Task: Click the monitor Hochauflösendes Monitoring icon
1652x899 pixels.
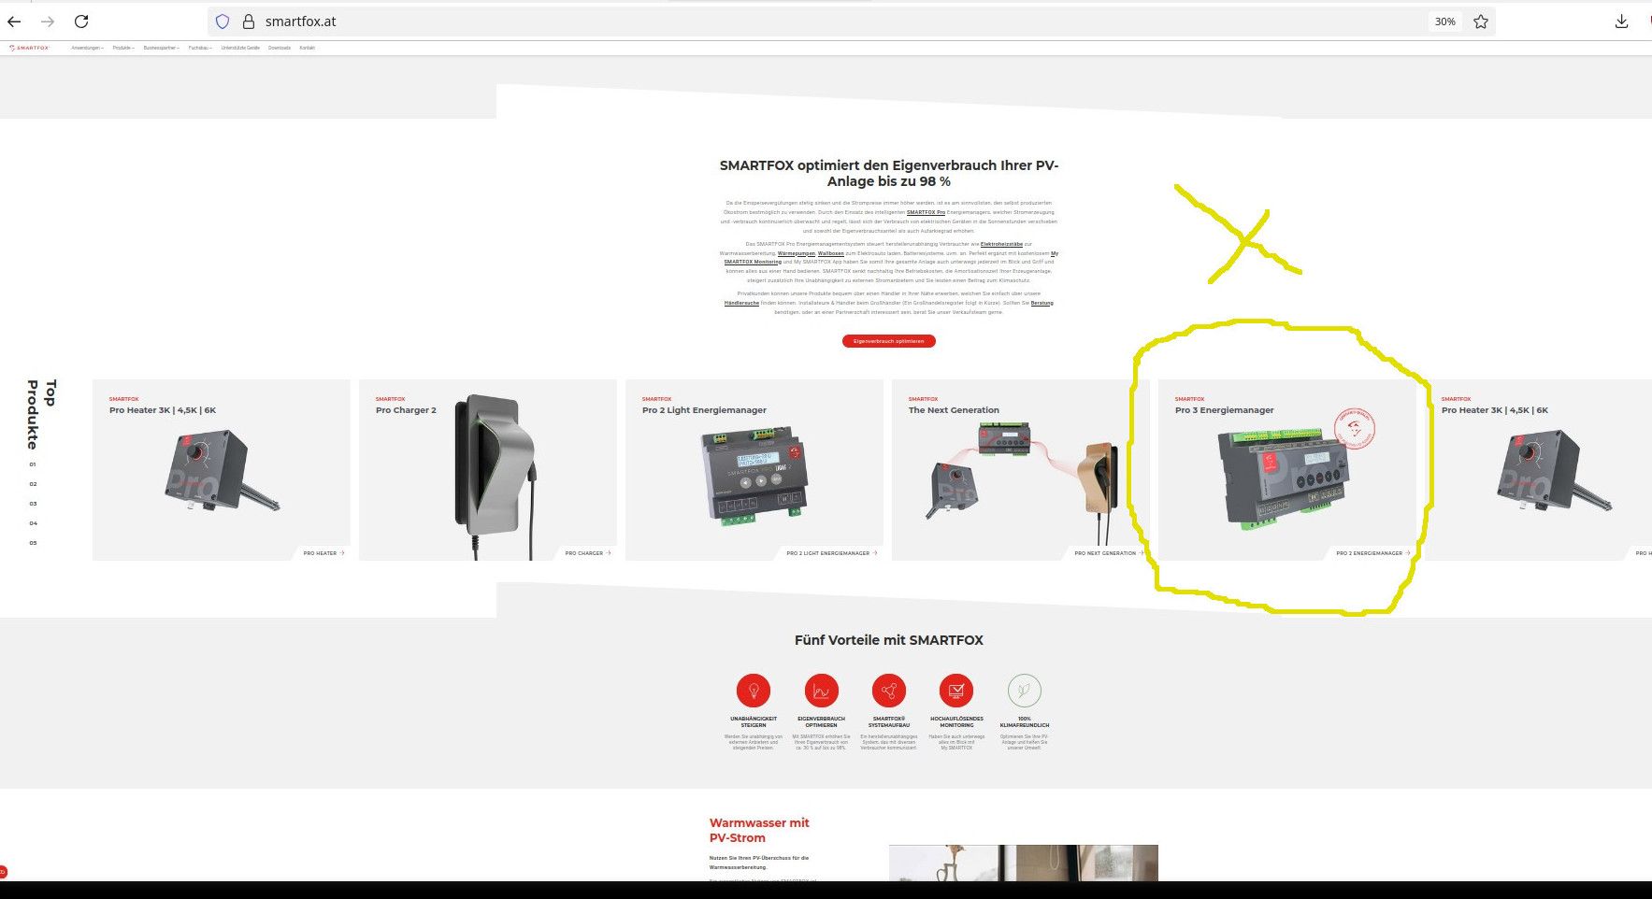Action: coord(956,691)
